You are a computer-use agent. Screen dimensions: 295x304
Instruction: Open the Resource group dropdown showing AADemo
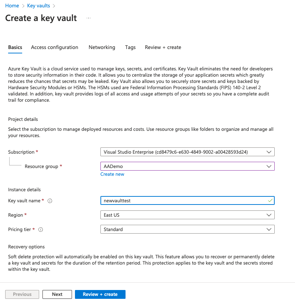187,166
